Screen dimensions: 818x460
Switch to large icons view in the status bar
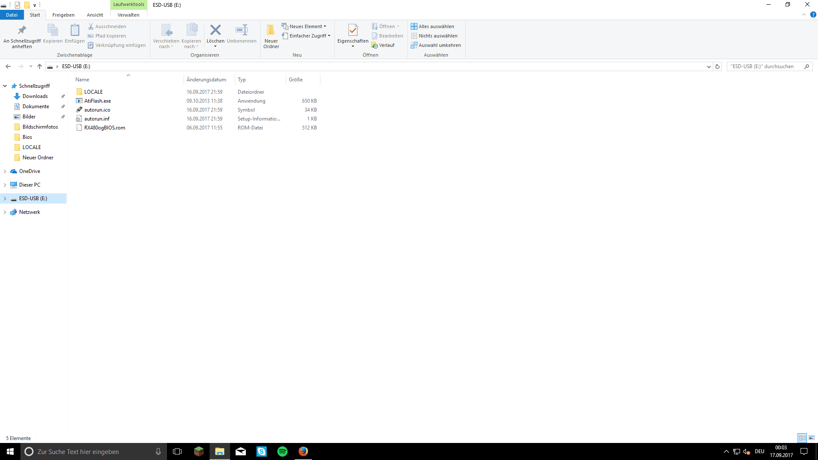click(812, 438)
